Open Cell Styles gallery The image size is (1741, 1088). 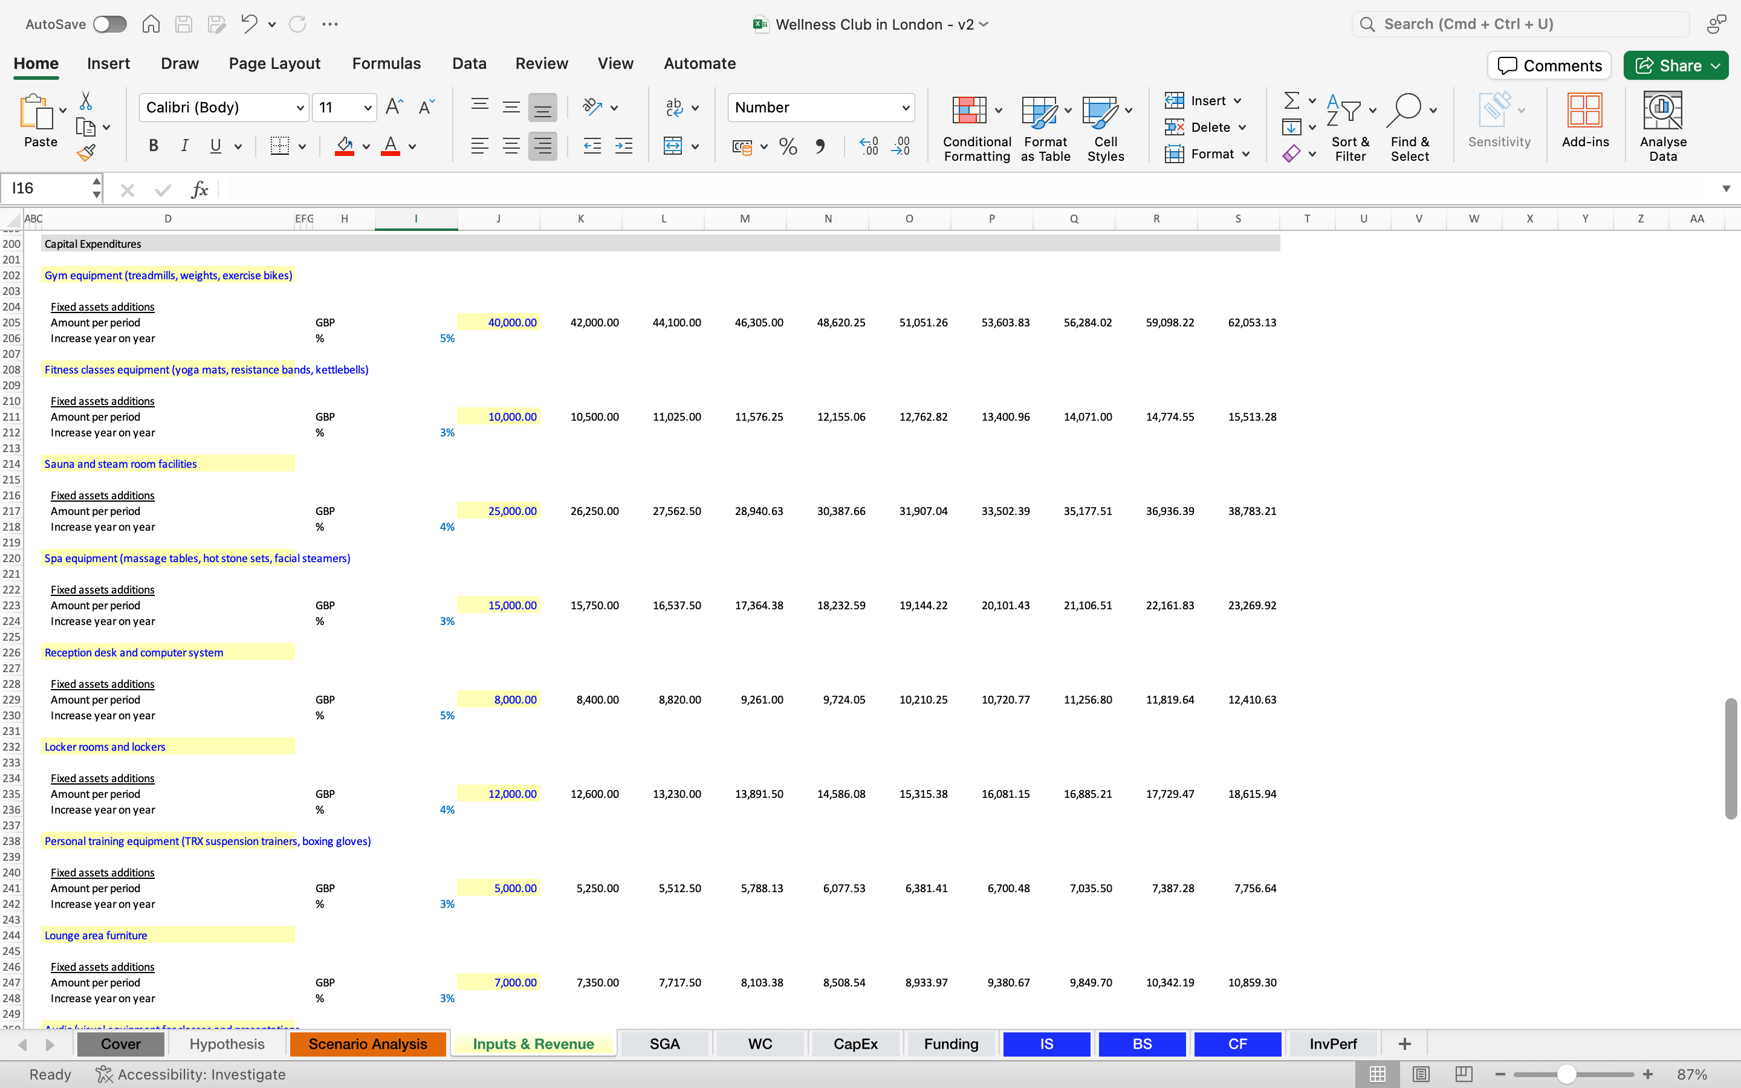(1106, 128)
